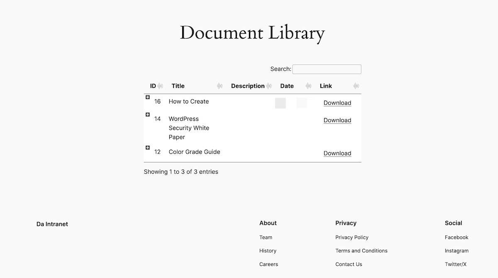
Task: Expand the WordPress Security White Paper row
Action: (x=148, y=114)
